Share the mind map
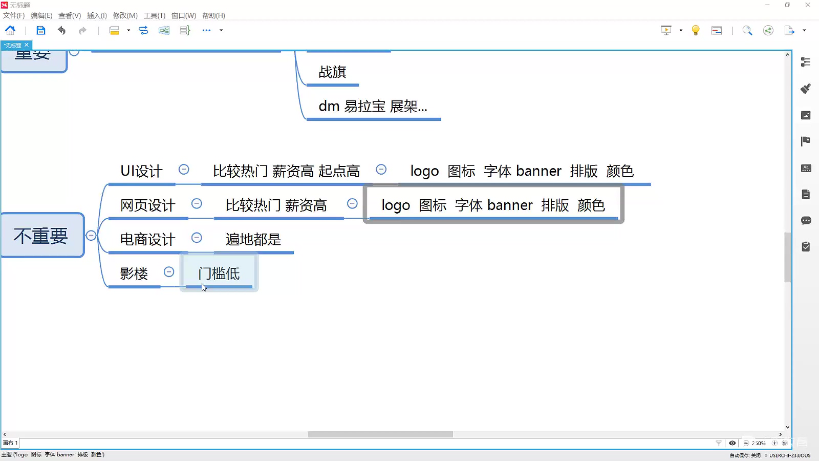The height and width of the screenshot is (461, 819). pyautogui.click(x=768, y=30)
